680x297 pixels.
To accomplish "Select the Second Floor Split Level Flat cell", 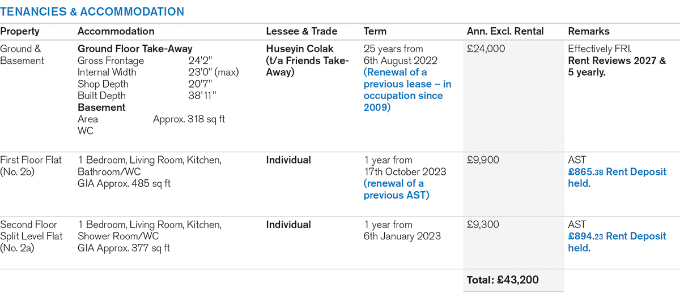I will tap(31, 236).
